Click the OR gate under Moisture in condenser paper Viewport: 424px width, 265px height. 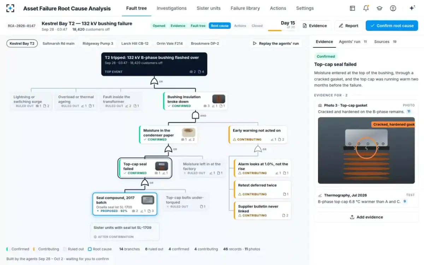(168, 149)
